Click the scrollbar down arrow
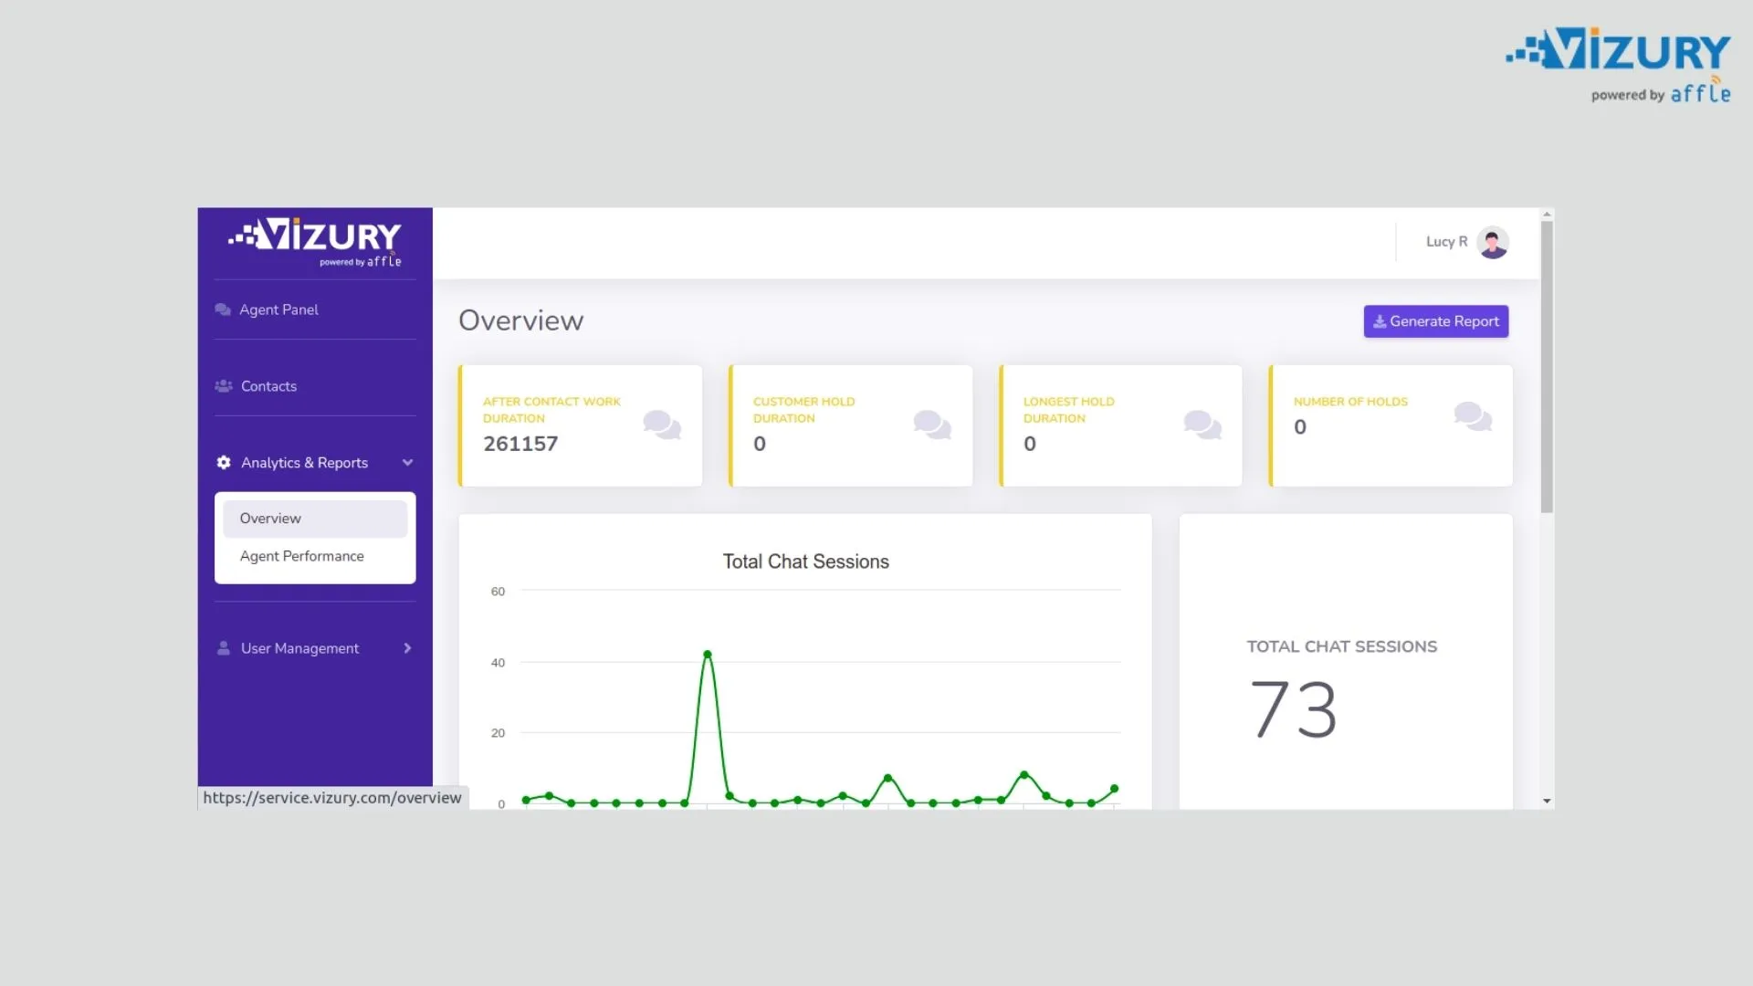Screen dimensions: 1753x986 (x=1547, y=801)
